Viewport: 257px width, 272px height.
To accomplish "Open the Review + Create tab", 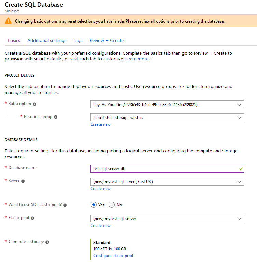I will (x=107, y=40).
